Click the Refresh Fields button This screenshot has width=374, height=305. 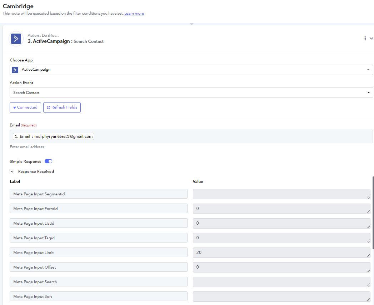[x=62, y=107]
